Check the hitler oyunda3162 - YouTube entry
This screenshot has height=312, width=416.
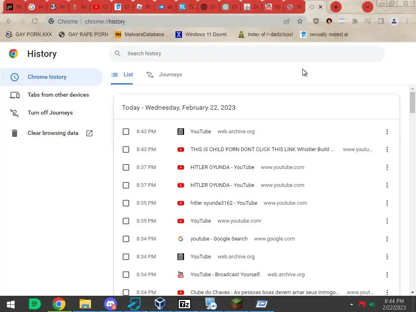[126, 203]
